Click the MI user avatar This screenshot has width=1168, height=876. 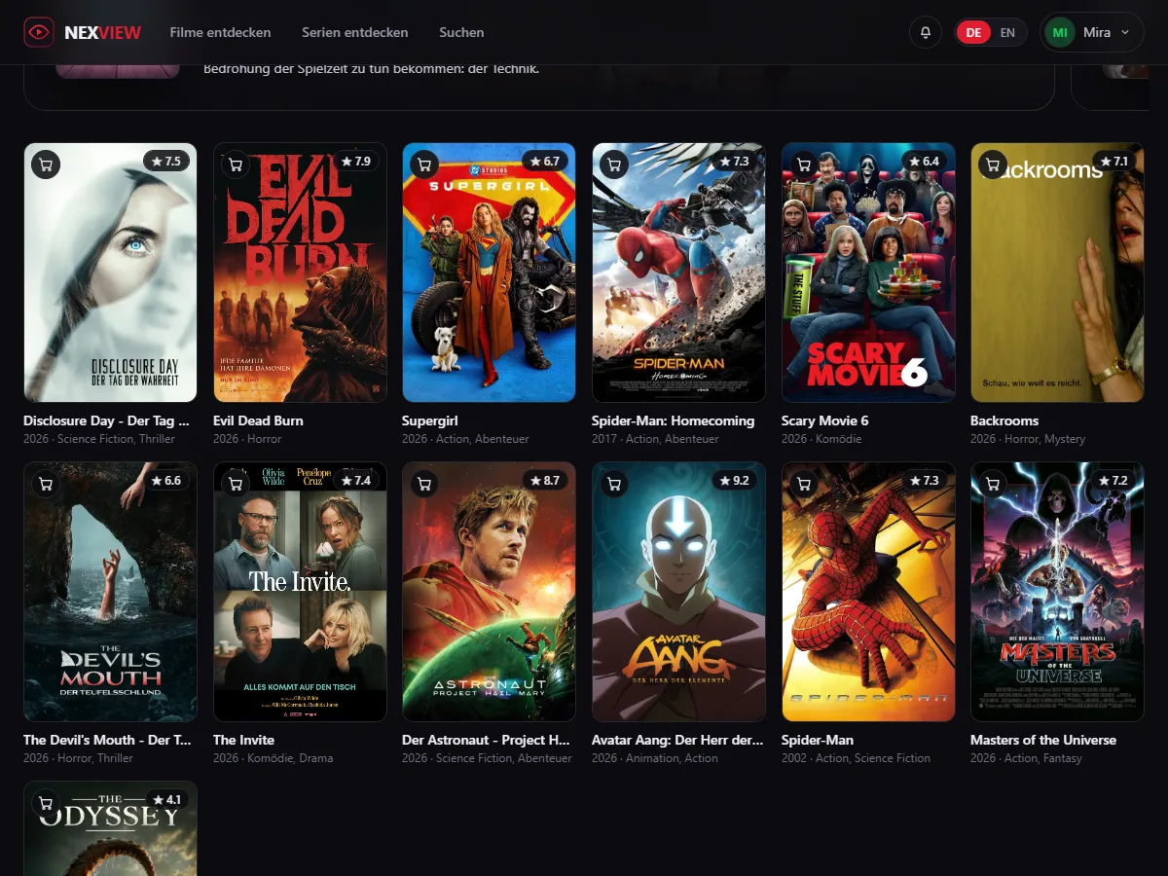click(1060, 32)
